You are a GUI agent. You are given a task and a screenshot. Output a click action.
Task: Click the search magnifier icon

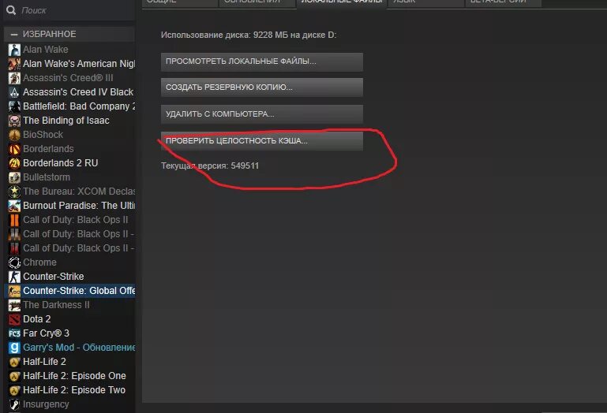[11, 10]
